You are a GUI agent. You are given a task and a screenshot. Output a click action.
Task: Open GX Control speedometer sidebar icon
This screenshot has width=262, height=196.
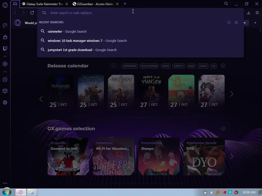5,25
